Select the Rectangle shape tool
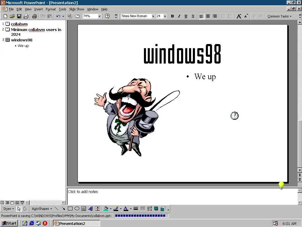 [70, 209]
